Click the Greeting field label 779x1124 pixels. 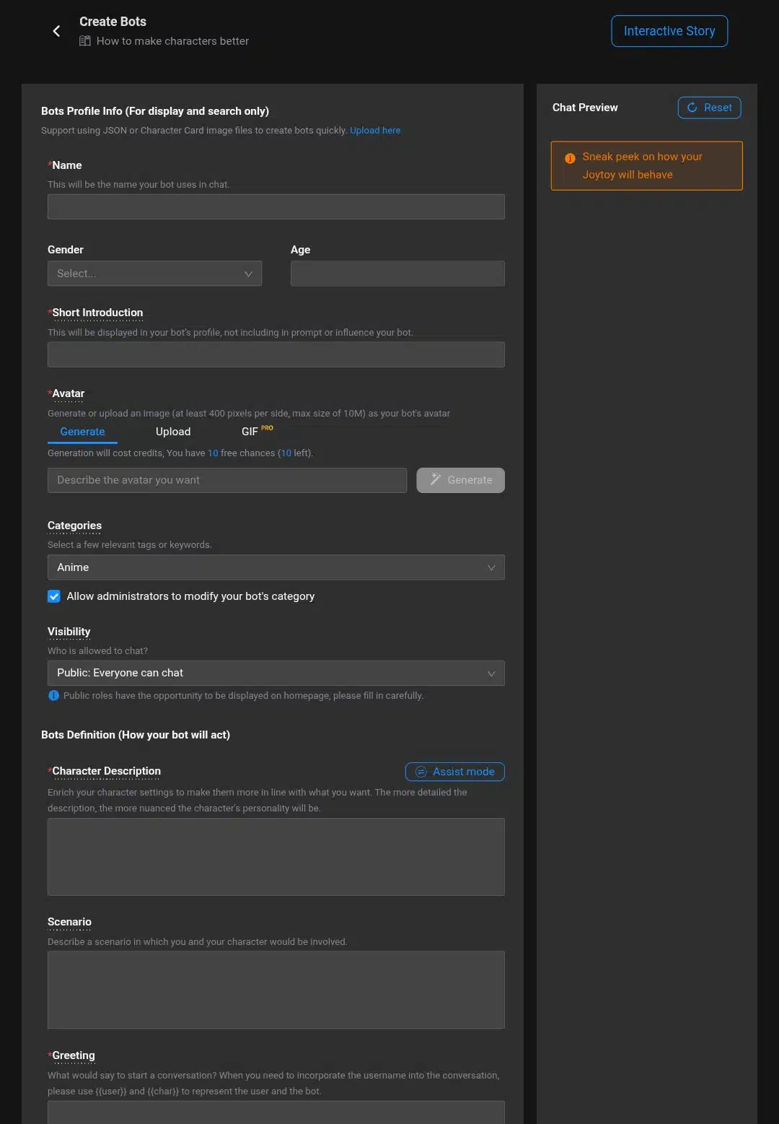coord(74,1055)
